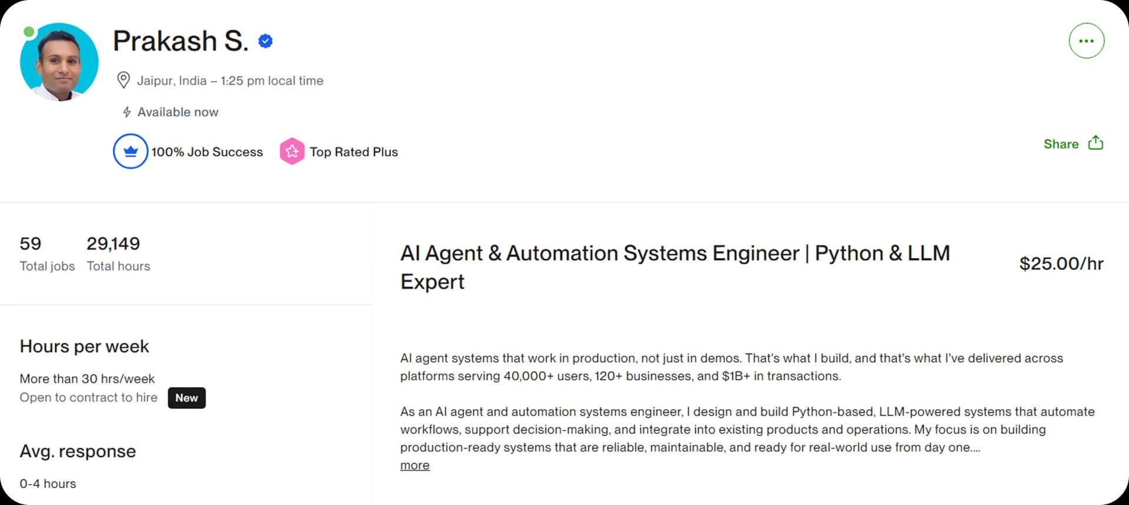Click the blue verified checkmark badge
This screenshot has height=505, width=1129.
tap(265, 41)
